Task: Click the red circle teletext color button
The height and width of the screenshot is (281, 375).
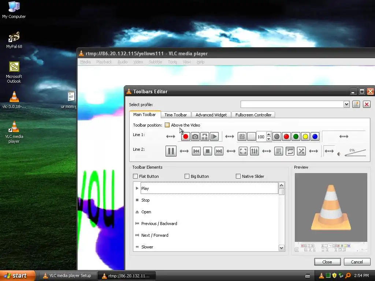Action: 286,136
